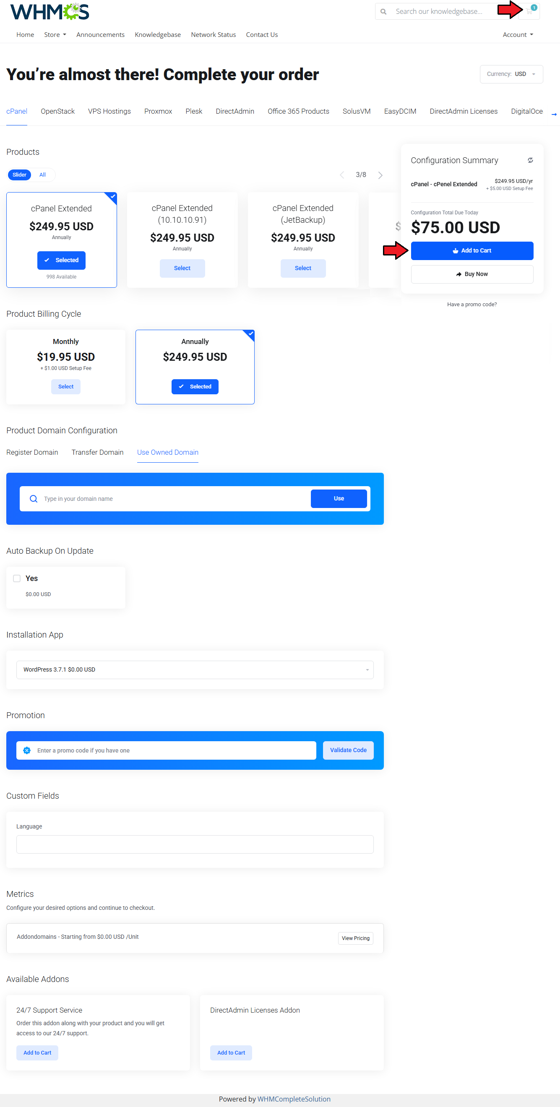
Task: Add DirectAdmin Licenses Addon to cart
Action: tap(231, 1052)
